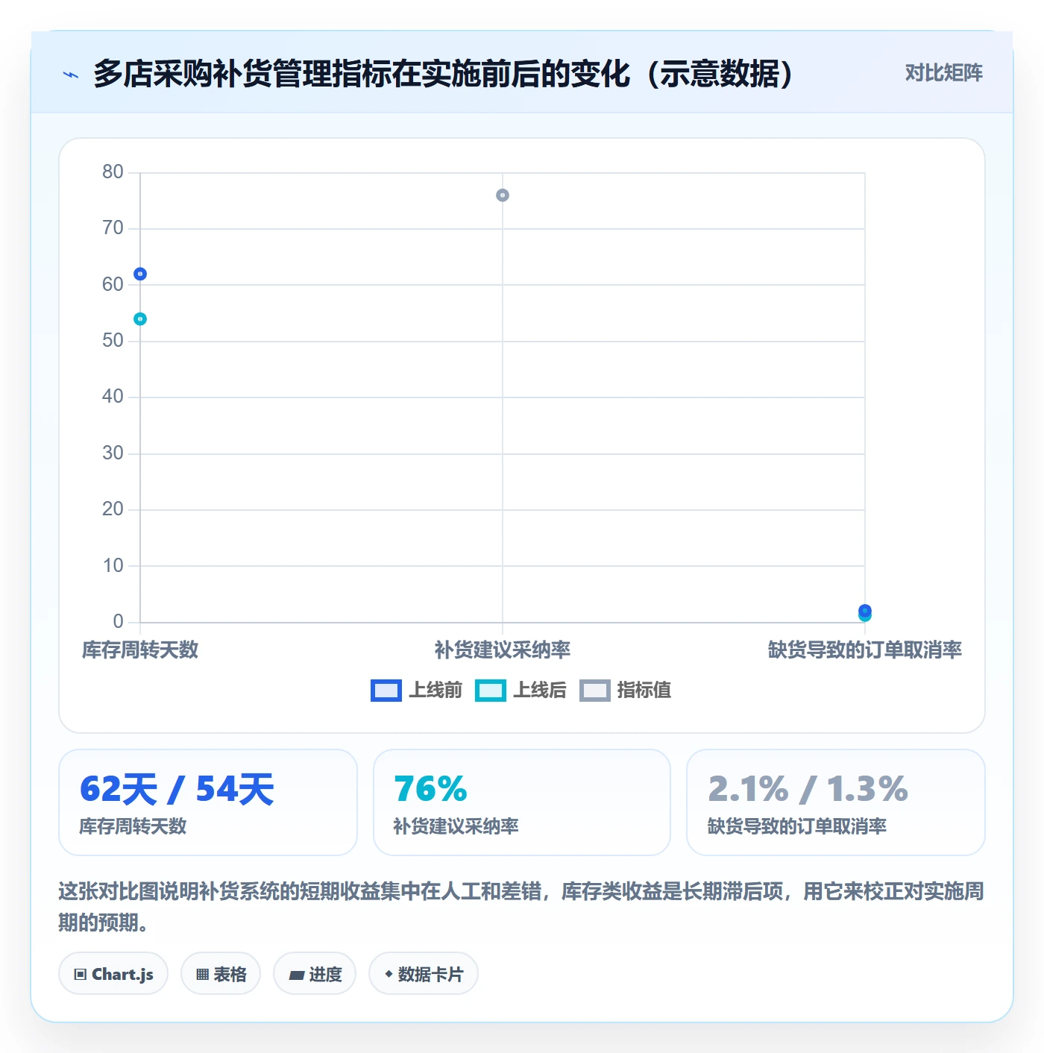Click the 补货建议采纳率 card caption
Screen dimensions: 1044x1053
[456, 826]
